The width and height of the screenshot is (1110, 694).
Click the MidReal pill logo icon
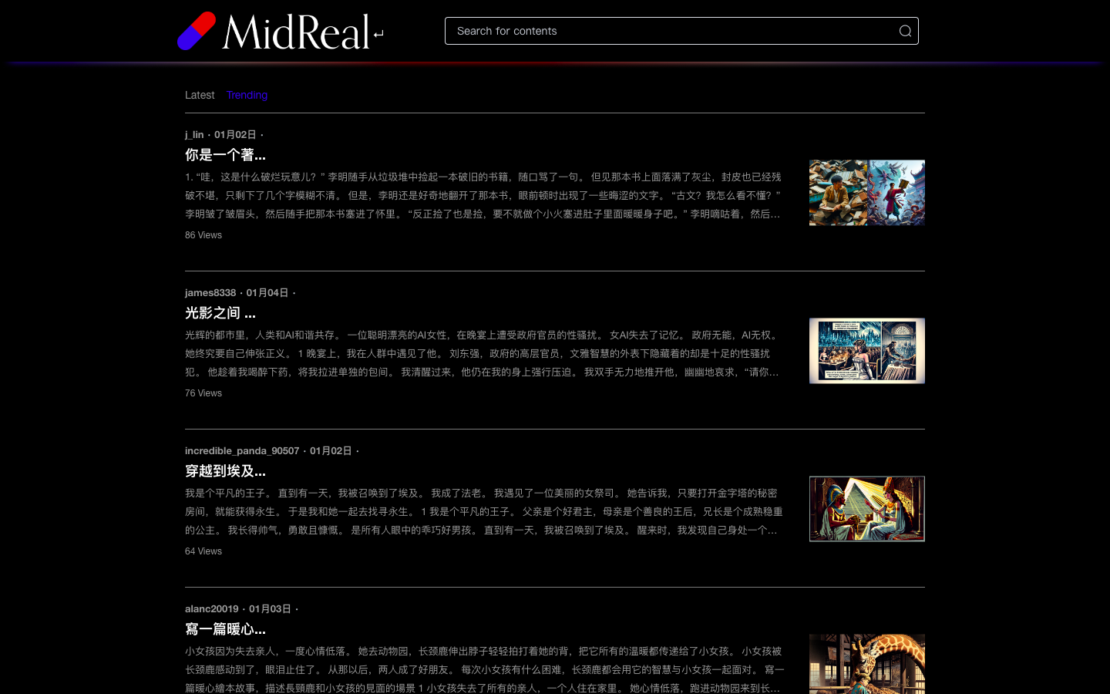coord(197,31)
